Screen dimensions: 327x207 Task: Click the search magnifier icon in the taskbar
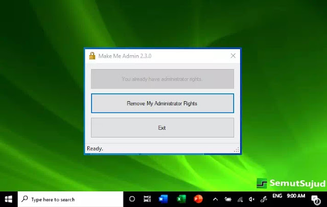coord(25,199)
